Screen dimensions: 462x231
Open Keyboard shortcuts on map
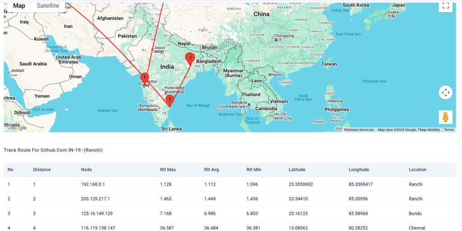359,130
